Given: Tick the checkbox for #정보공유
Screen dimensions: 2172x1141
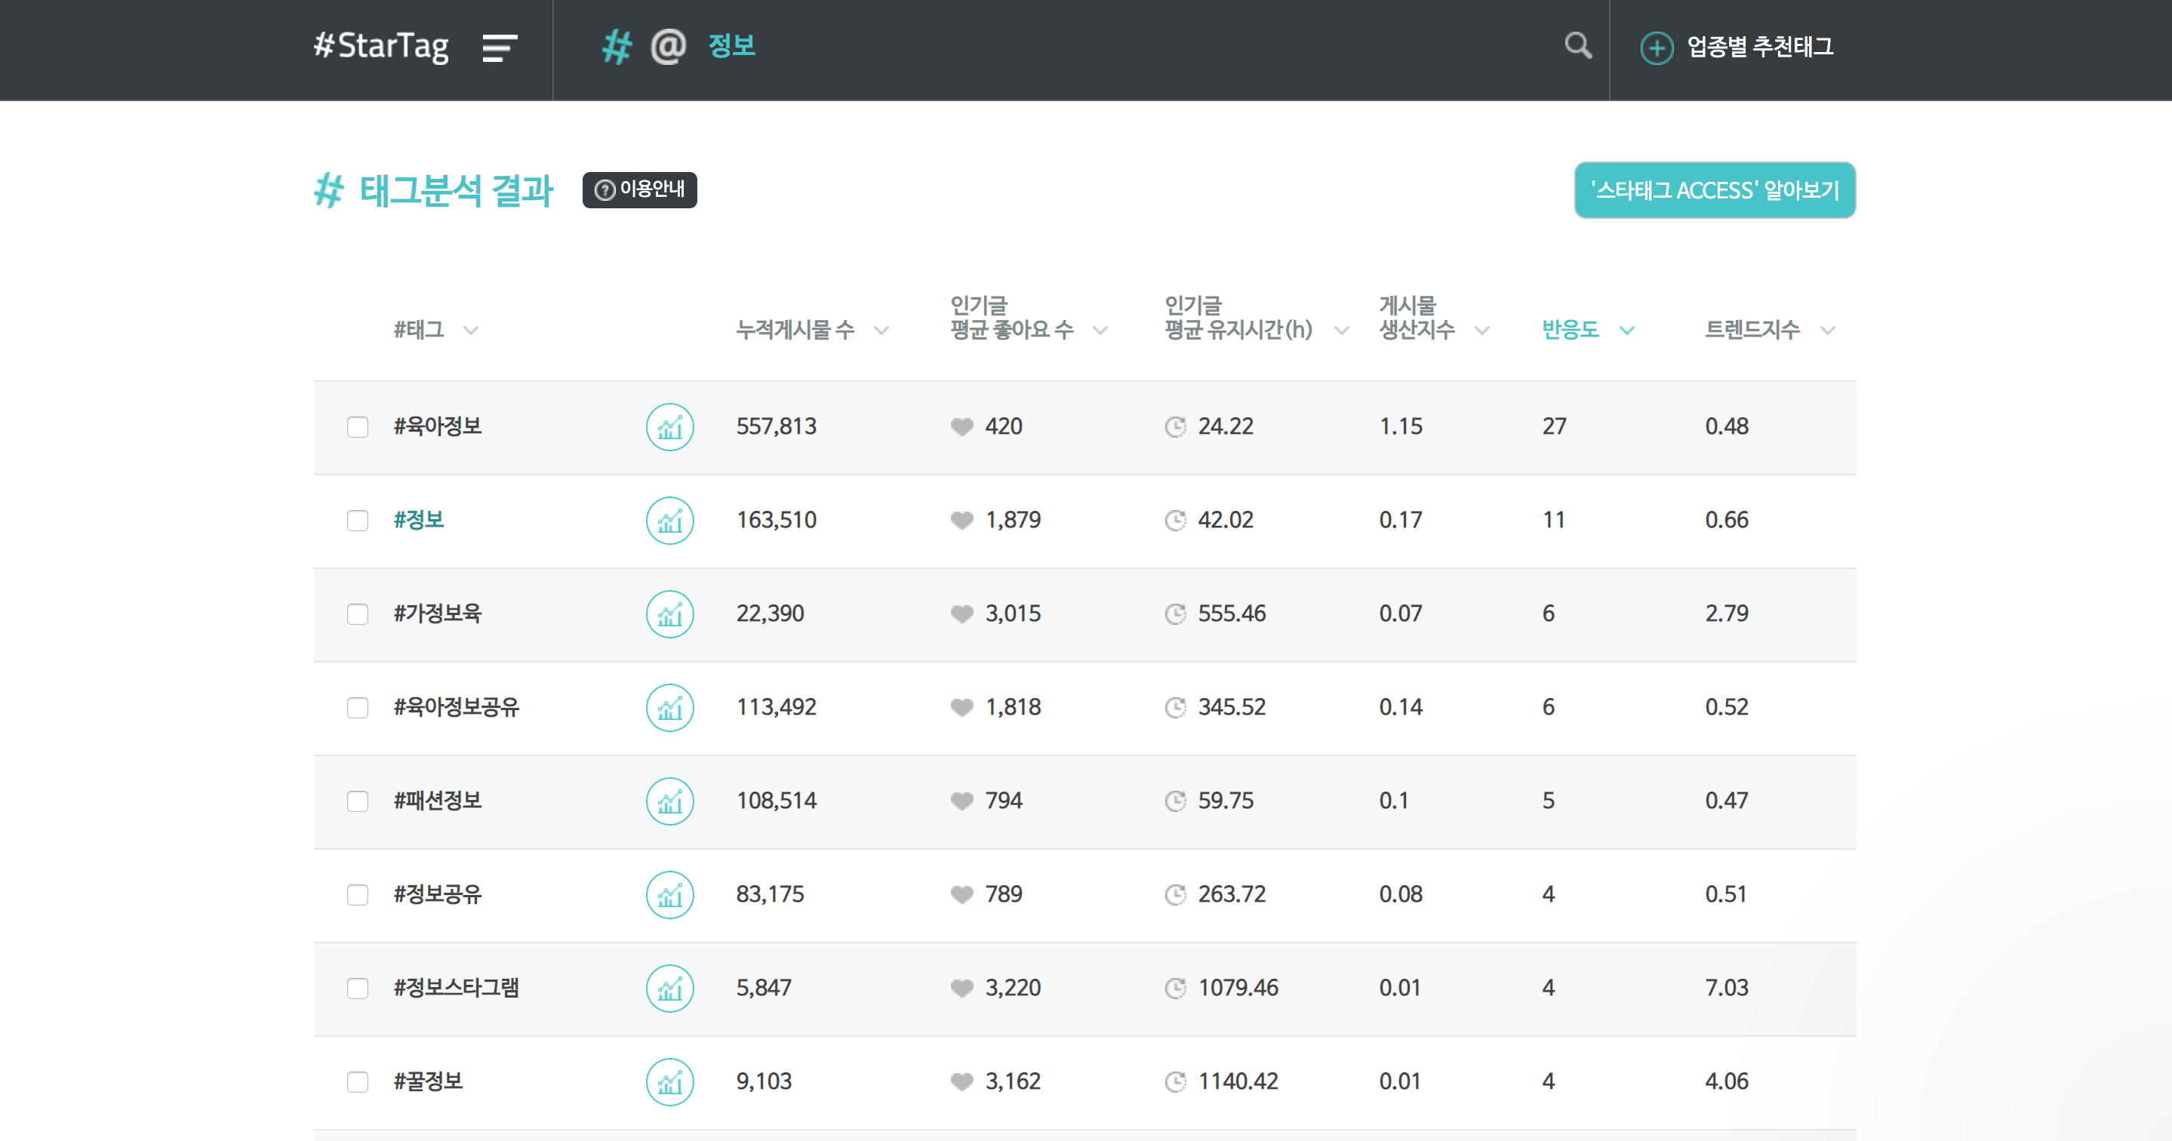Looking at the screenshot, I should pyautogui.click(x=358, y=895).
